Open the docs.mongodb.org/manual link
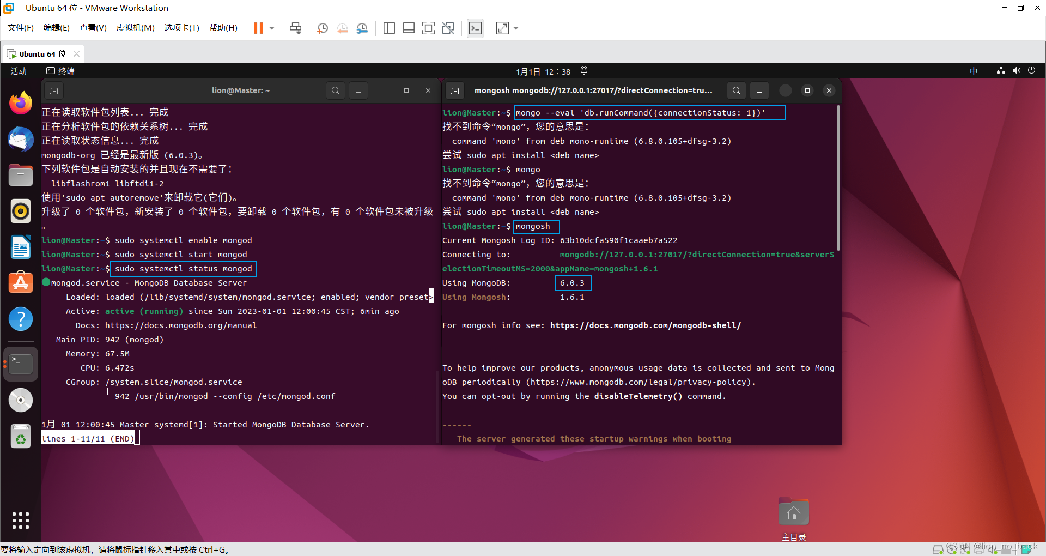The image size is (1046, 556). tap(181, 325)
